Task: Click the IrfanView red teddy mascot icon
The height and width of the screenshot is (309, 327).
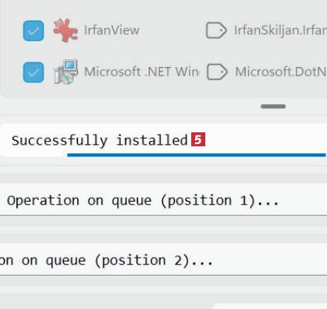Action: click(66, 30)
